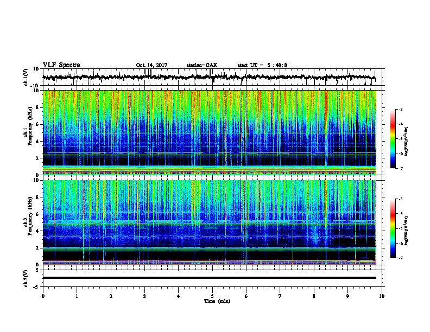Click the "9" tick on time axis
The width and height of the screenshot is (430, 332).
tap(347, 296)
